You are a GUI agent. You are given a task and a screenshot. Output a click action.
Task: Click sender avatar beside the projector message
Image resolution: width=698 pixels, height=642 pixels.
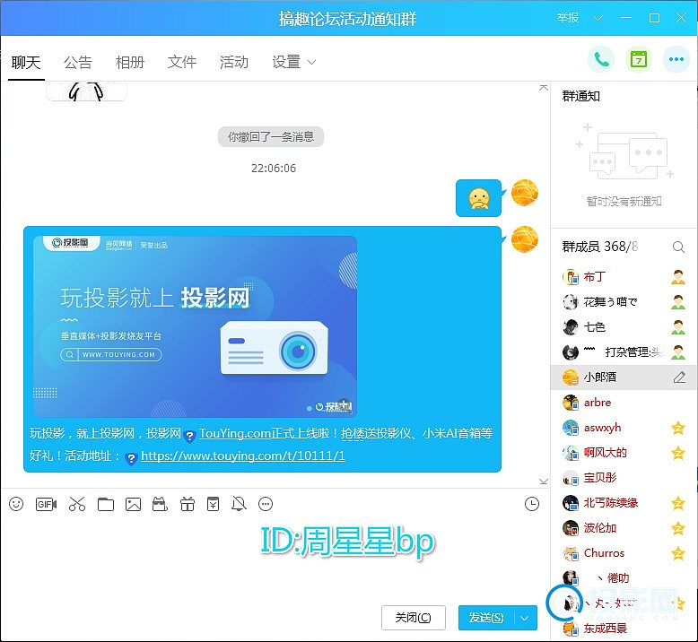[x=525, y=239]
